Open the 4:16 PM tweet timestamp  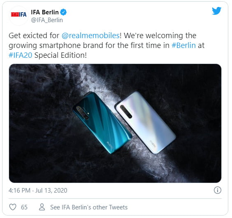pos(19,191)
